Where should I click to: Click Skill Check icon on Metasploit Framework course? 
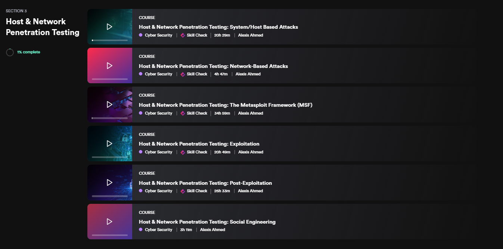(183, 113)
